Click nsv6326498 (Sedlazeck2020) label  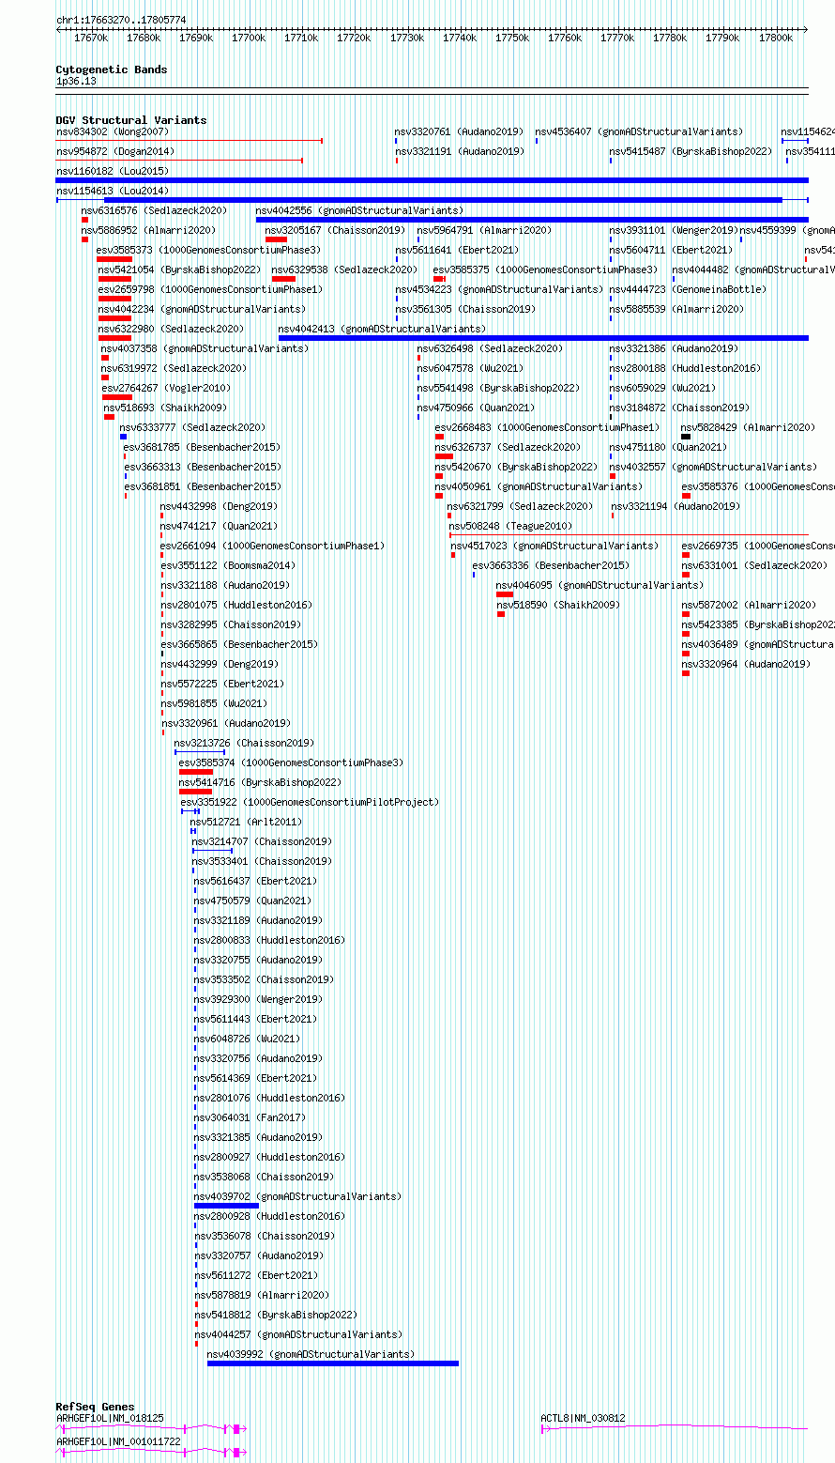click(x=491, y=348)
